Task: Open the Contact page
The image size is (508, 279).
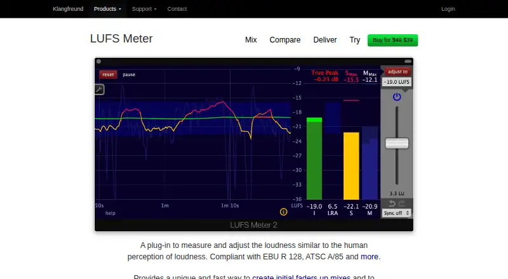Action: tap(177, 9)
